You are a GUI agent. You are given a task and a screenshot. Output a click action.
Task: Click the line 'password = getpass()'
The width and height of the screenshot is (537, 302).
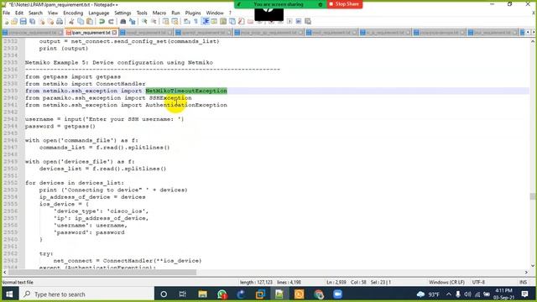coord(60,126)
